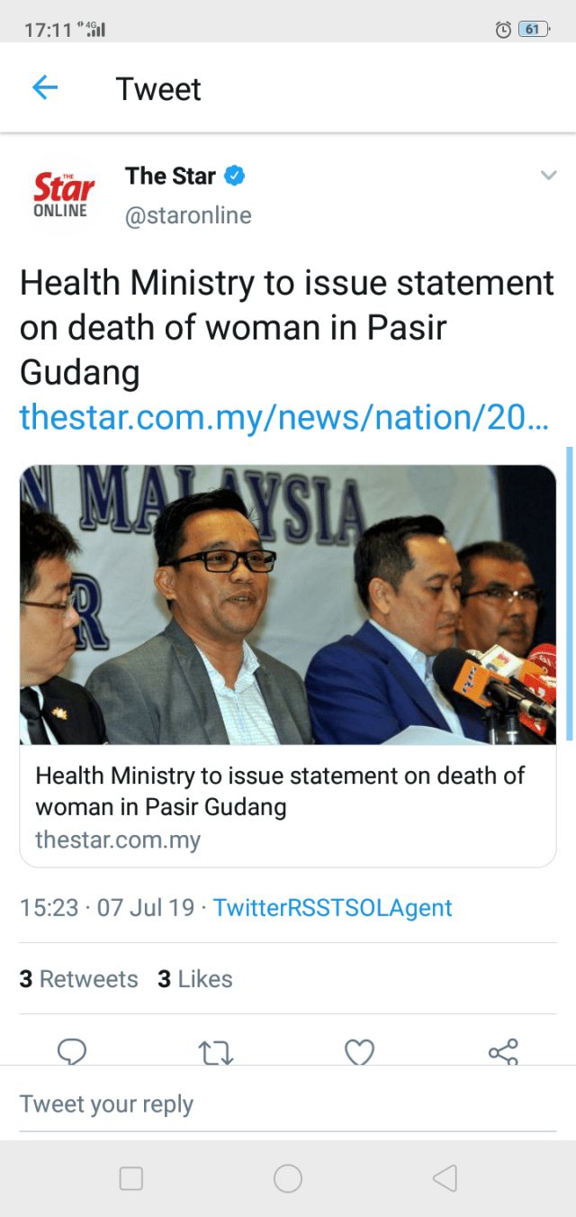Tap Android recent apps square button
Image resolution: width=576 pixels, height=1217 pixels.
tap(131, 1178)
